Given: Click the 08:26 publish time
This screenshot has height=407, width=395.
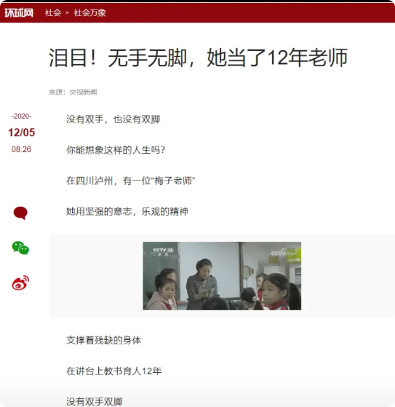Looking at the screenshot, I should click(21, 149).
